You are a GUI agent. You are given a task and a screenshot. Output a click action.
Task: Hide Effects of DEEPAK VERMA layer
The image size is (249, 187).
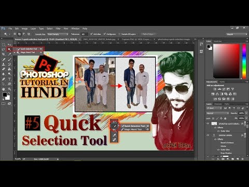215,139
